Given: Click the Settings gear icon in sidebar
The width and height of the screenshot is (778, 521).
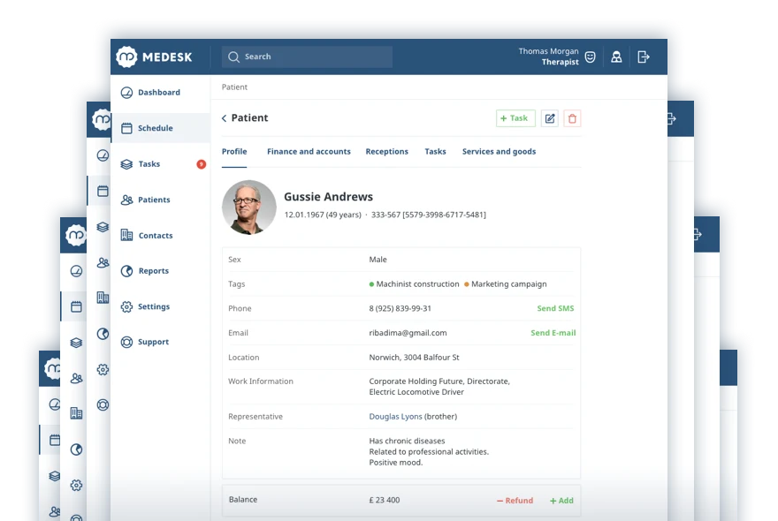Looking at the screenshot, I should point(126,306).
